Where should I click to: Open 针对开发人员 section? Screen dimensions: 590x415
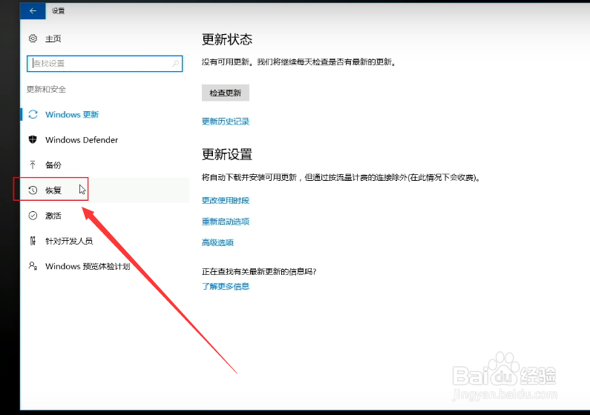coord(69,241)
